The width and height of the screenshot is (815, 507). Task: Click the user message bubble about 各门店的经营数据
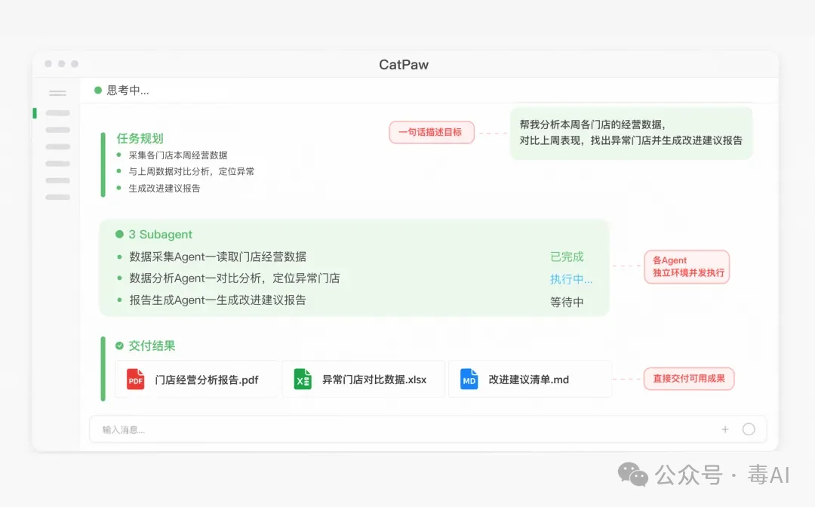[x=631, y=133]
